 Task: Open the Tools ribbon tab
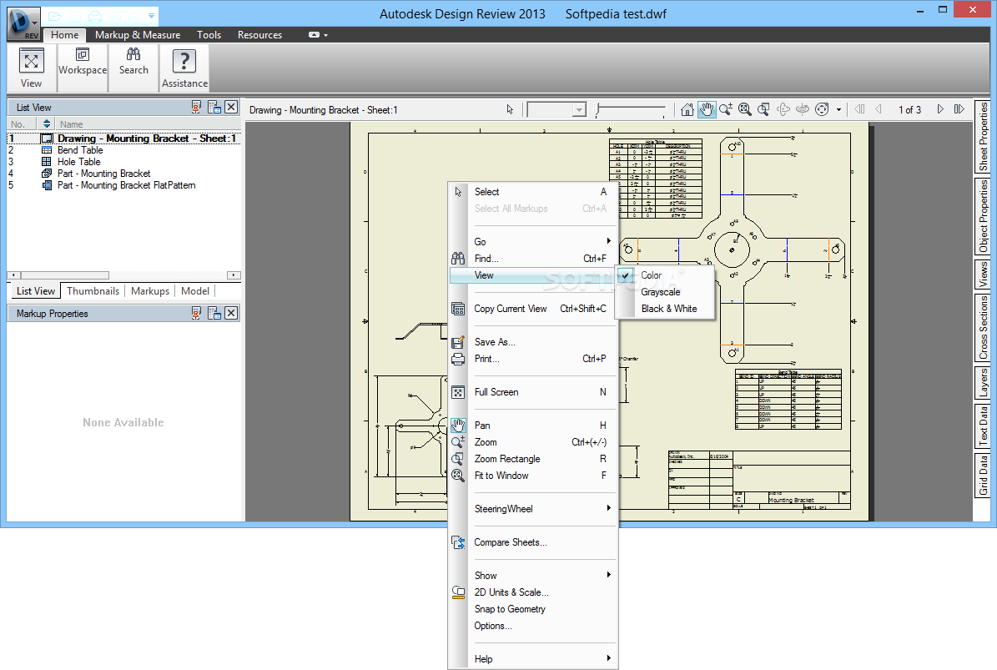209,35
